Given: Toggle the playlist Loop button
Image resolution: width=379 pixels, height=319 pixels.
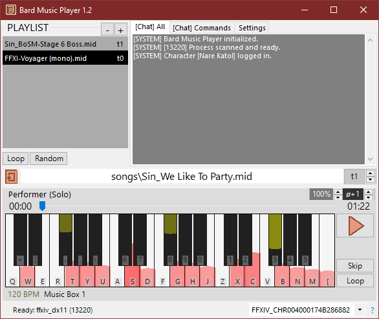Looking at the screenshot, I should (x=16, y=159).
